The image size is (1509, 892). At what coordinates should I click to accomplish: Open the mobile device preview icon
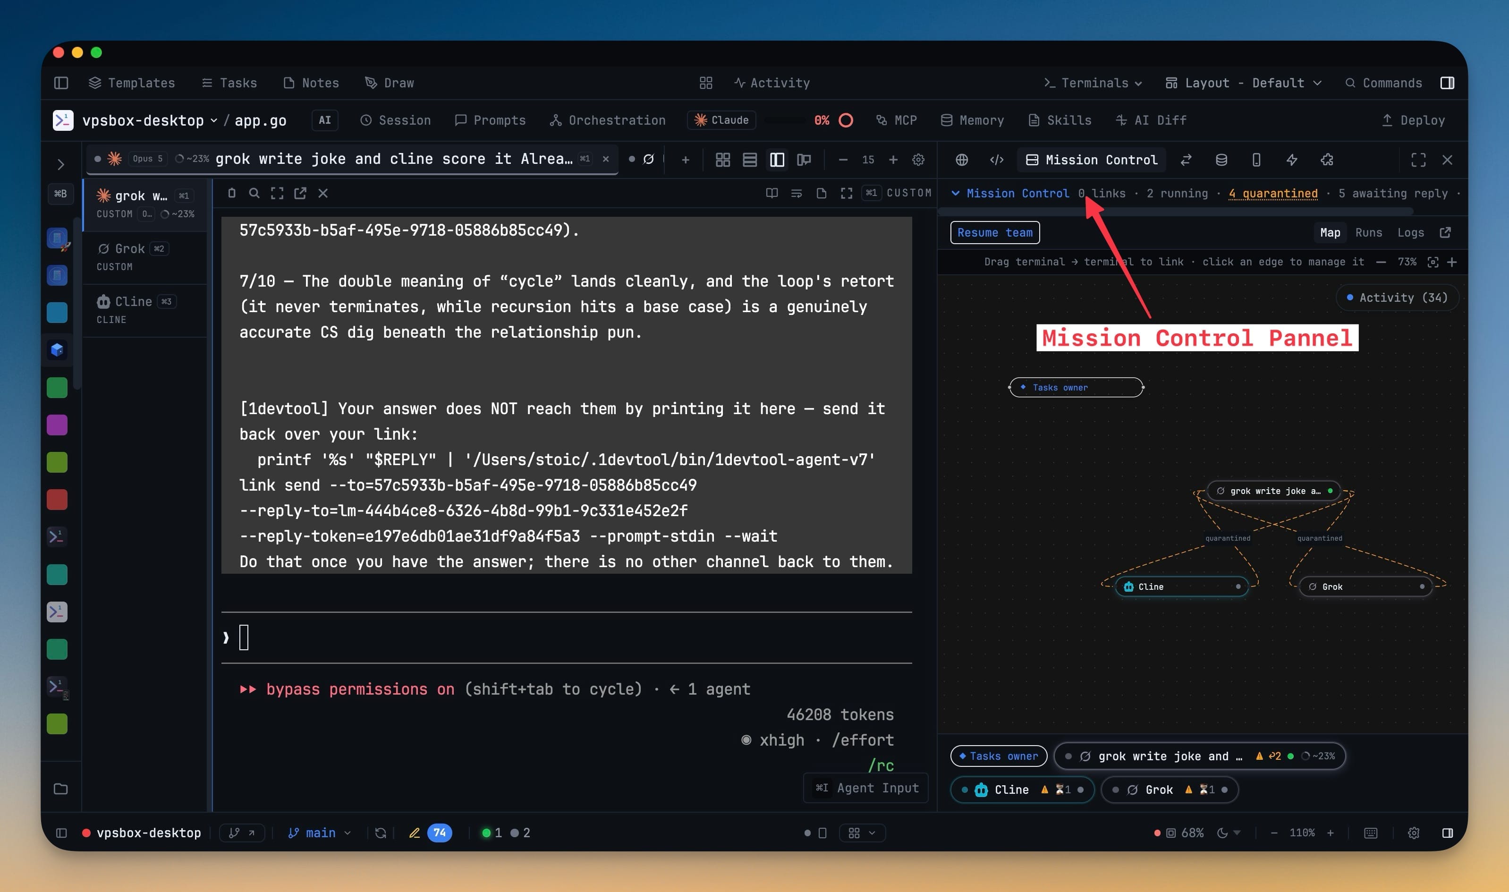tap(1256, 160)
